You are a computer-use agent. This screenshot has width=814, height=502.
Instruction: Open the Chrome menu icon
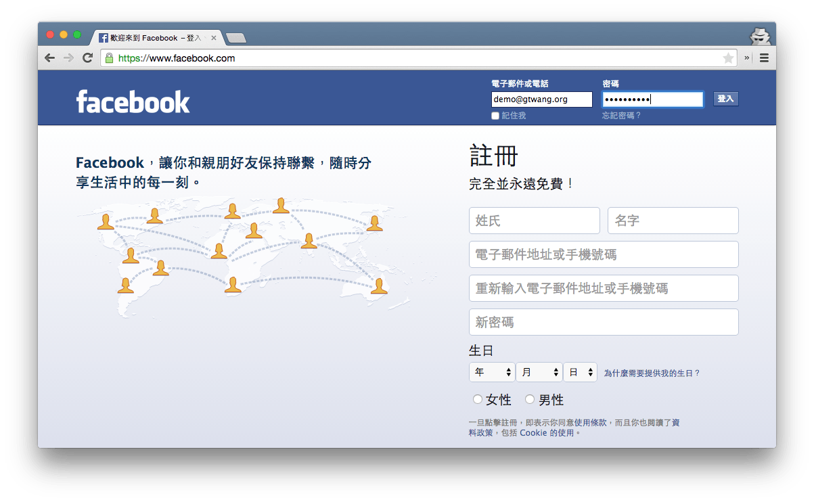764,58
